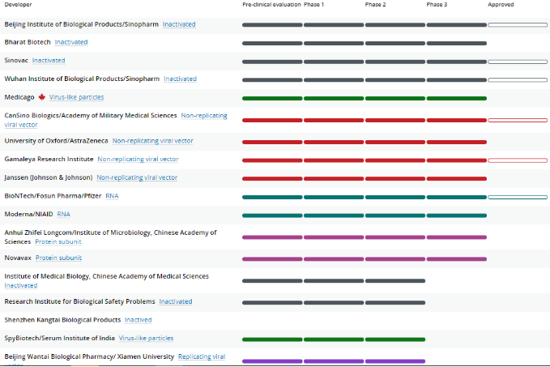Open the Inactivated link next to Bharat Biotech
Screen dimensions: 550x367
[x=71, y=42]
